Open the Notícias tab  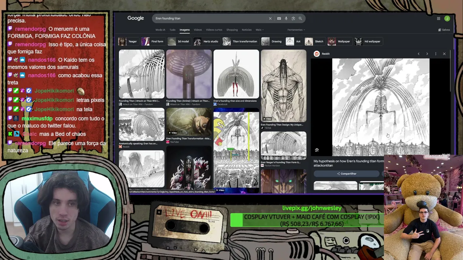pyautogui.click(x=247, y=30)
